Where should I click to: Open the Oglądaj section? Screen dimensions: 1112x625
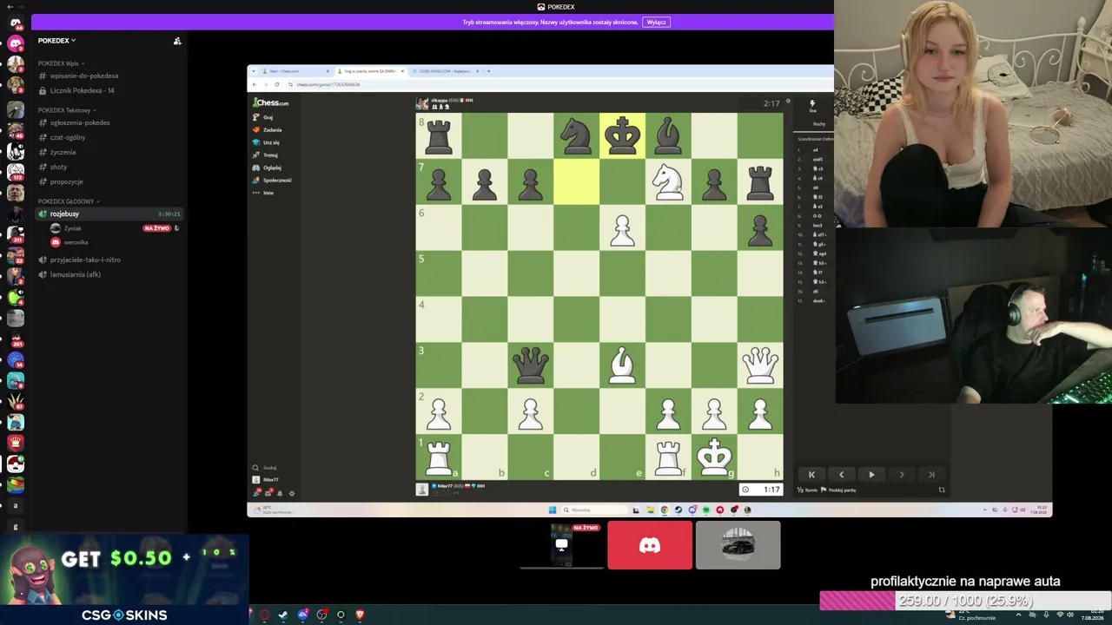(268, 168)
